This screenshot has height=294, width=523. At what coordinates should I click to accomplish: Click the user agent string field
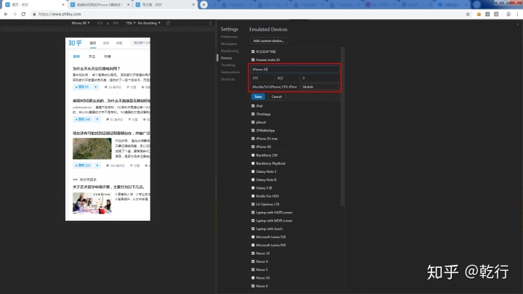(x=275, y=86)
